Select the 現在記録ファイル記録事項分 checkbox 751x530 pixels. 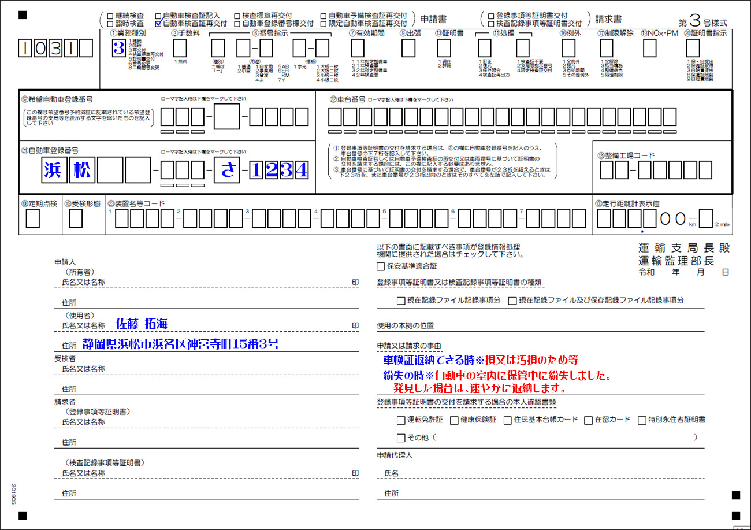click(401, 301)
